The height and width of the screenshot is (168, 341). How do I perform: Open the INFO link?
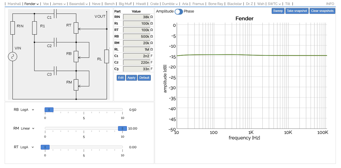pyautogui.click(x=330, y=4)
